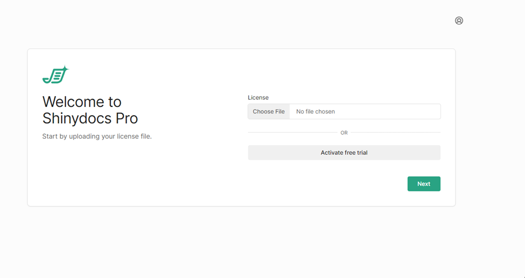525x278 pixels.
Task: Select the License field label
Action: tap(258, 97)
